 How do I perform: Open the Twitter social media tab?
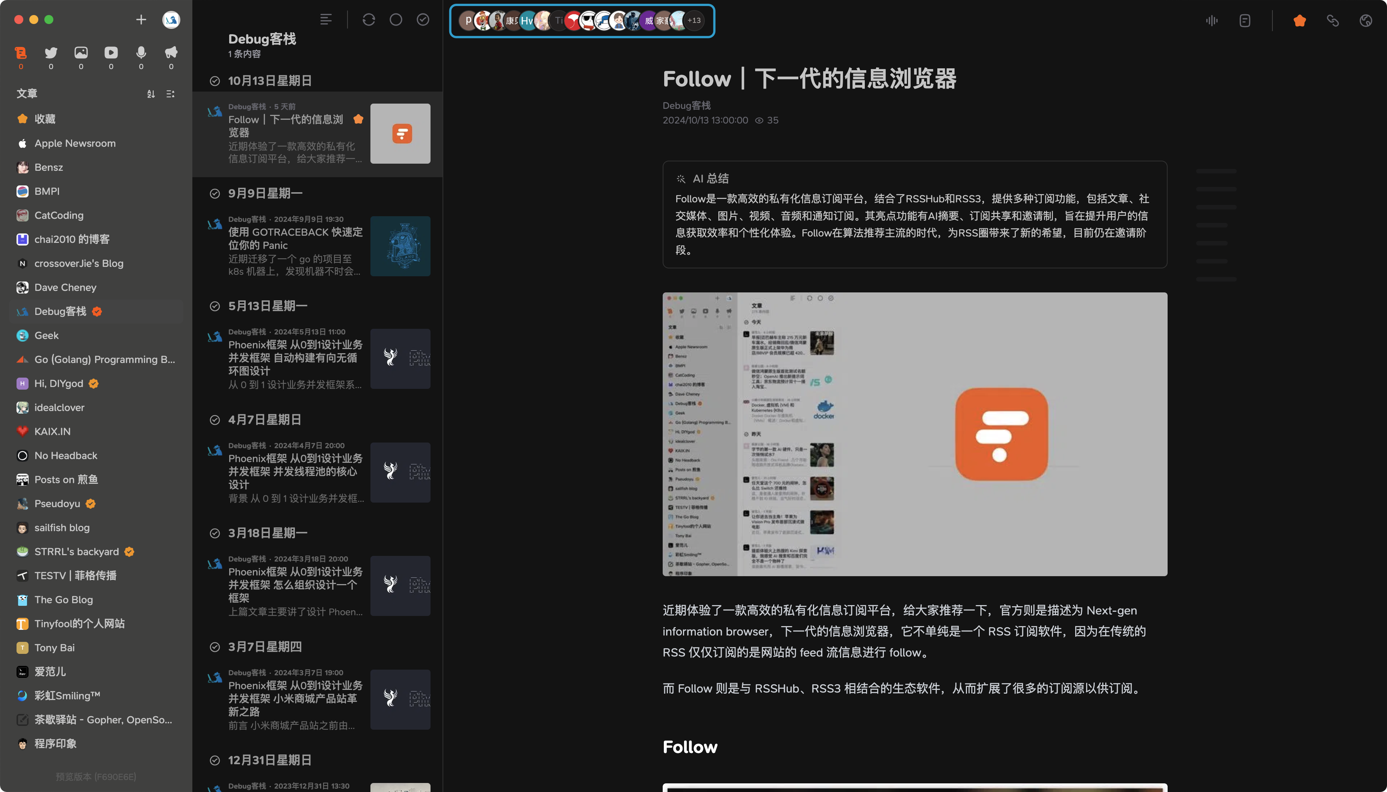pos(51,53)
